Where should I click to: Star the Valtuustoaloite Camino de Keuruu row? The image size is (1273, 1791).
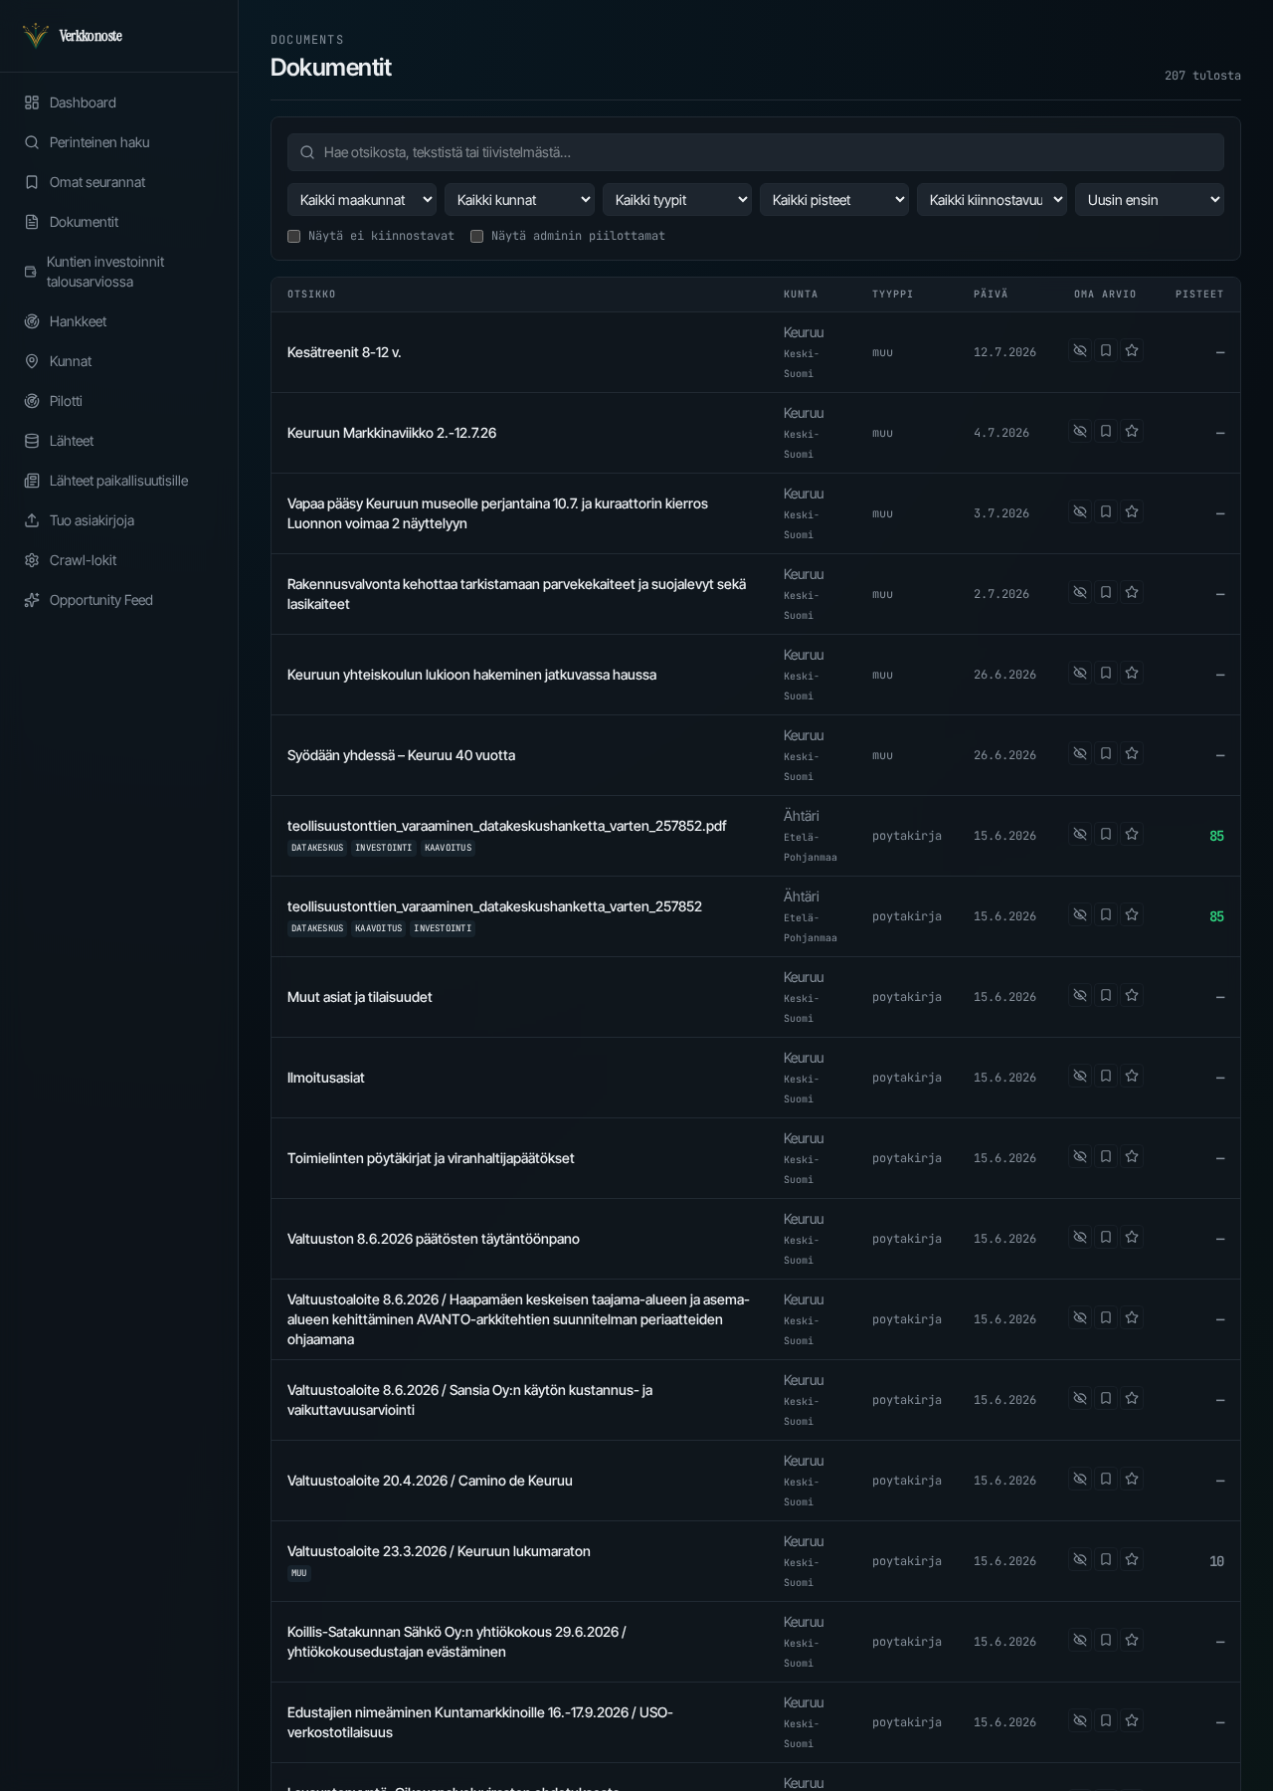(x=1132, y=1479)
